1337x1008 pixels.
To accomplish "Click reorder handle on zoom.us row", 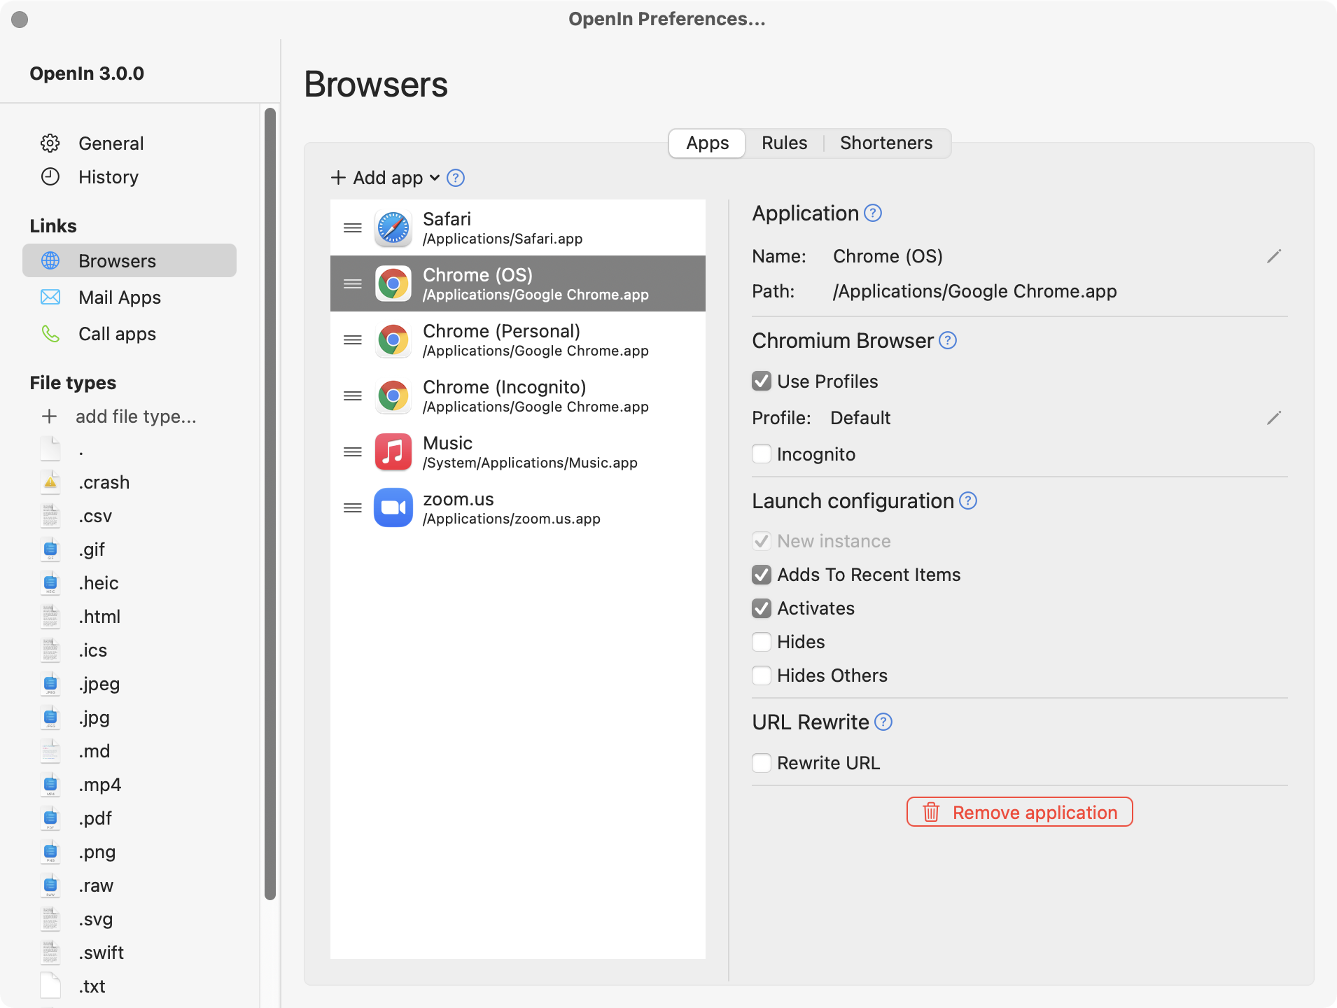I will click(x=353, y=507).
